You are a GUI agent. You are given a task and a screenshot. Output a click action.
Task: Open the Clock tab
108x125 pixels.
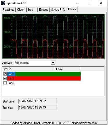coord(21,10)
